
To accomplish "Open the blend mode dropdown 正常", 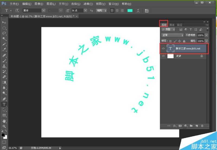I will point(173,35).
